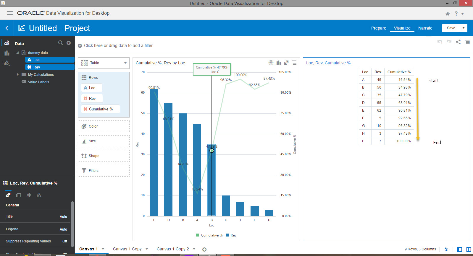This screenshot has height=256, width=473.
Task: Open the chart visualization menu
Action: point(294,63)
